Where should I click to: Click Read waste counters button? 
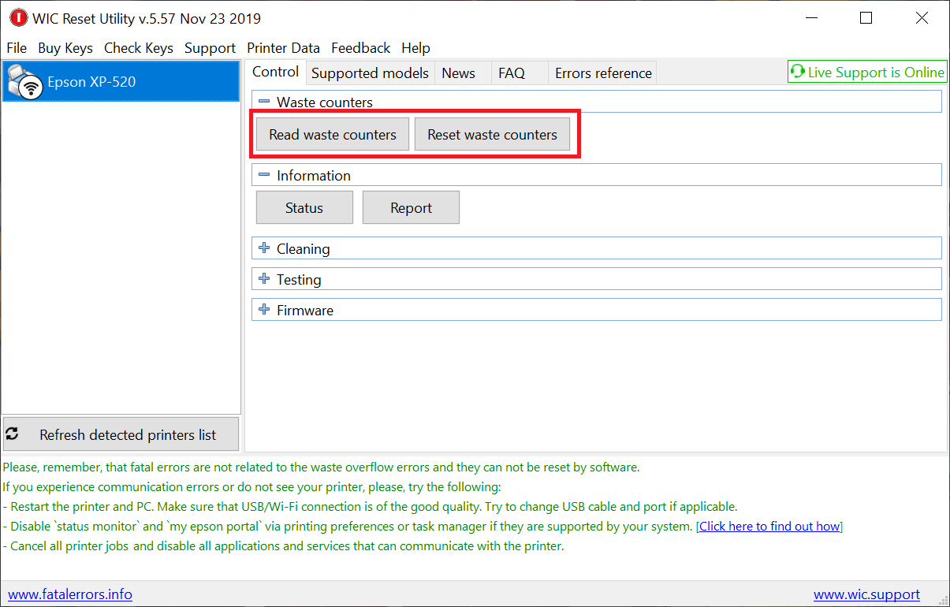coord(333,135)
